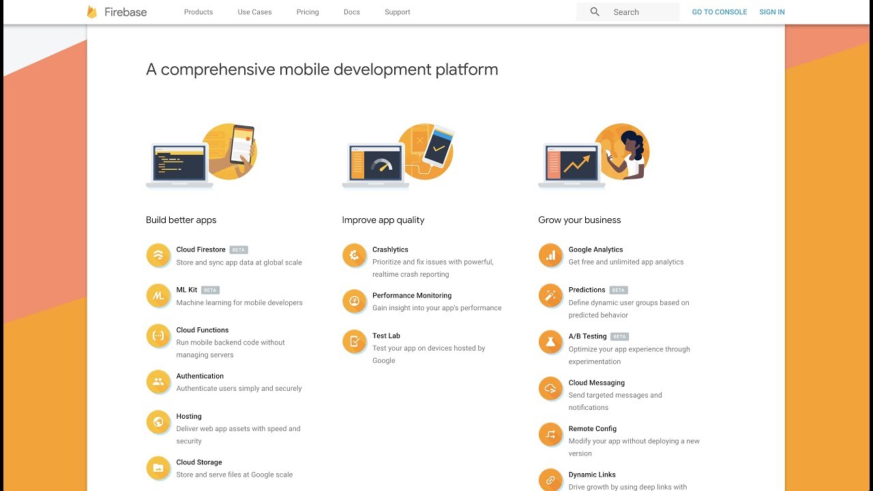Viewport: 873px width, 491px height.
Task: Focus the Search input field
Action: coord(628,12)
